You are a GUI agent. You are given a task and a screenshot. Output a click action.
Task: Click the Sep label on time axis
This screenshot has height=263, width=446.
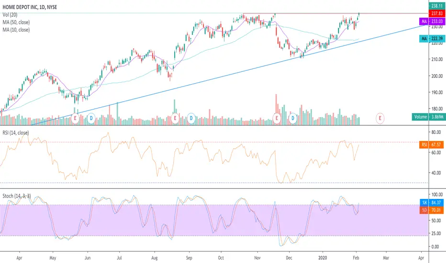click(189, 258)
